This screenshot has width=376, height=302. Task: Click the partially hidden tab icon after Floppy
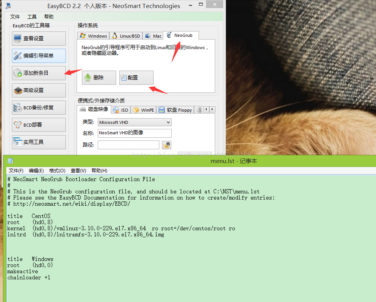tap(199, 110)
